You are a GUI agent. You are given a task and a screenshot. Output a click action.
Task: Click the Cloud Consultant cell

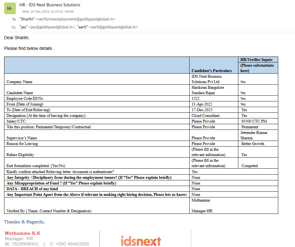[205, 116]
